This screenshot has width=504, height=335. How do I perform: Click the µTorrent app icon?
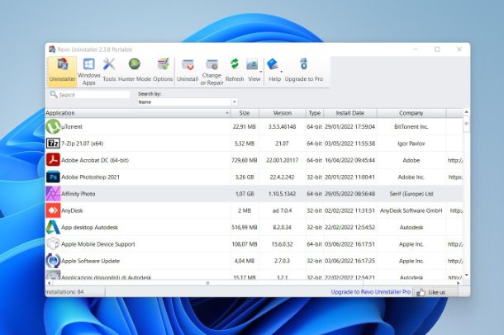[x=53, y=126]
